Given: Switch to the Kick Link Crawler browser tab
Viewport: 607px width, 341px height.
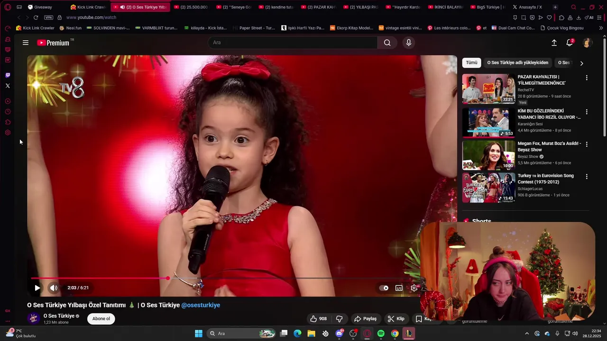Looking at the screenshot, I should click(88, 7).
